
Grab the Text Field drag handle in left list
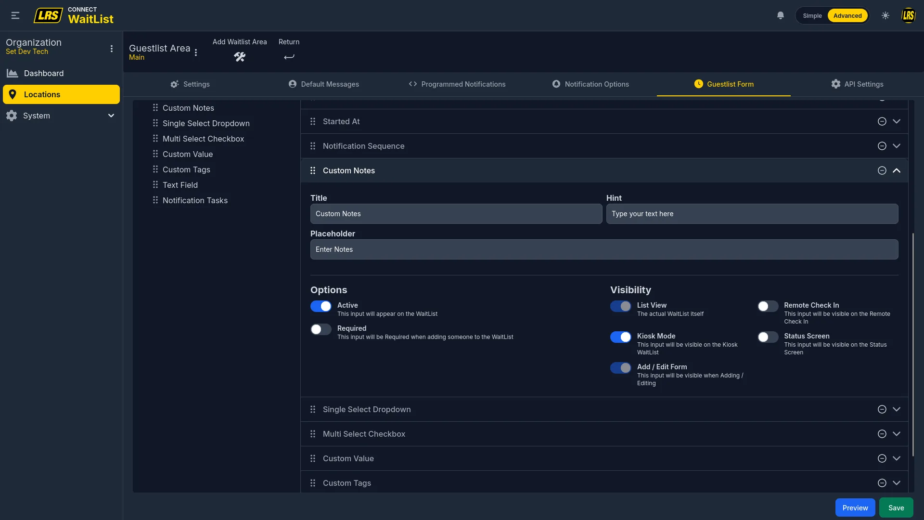(155, 184)
